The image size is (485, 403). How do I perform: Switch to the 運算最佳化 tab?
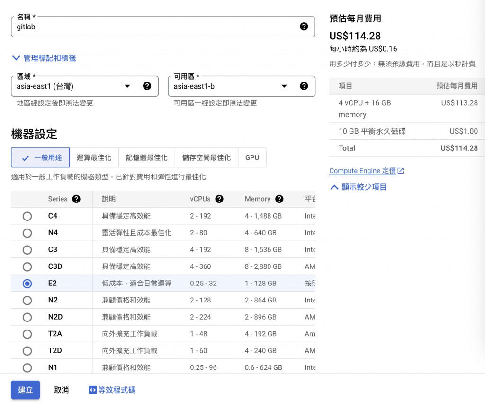94,157
